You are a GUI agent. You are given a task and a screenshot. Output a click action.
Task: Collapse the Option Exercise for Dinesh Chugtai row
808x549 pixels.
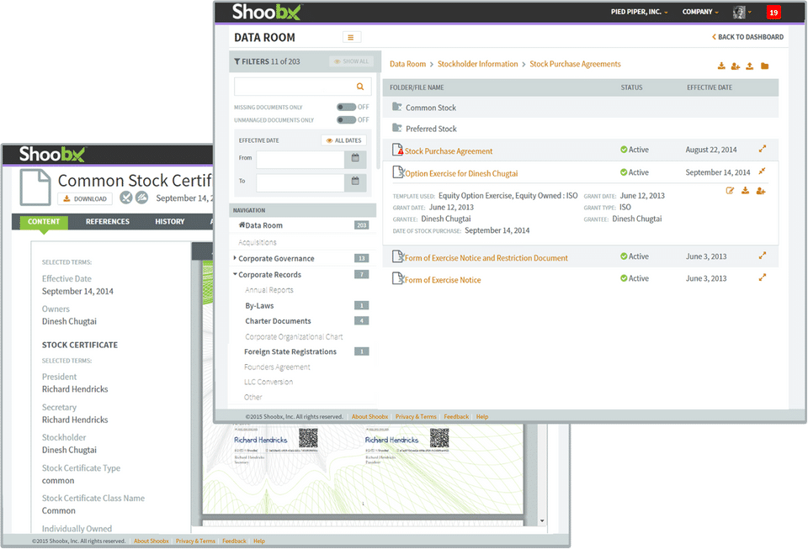tap(763, 172)
